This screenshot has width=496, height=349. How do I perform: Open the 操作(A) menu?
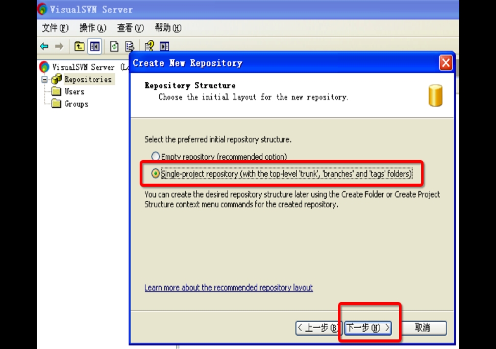pos(93,28)
